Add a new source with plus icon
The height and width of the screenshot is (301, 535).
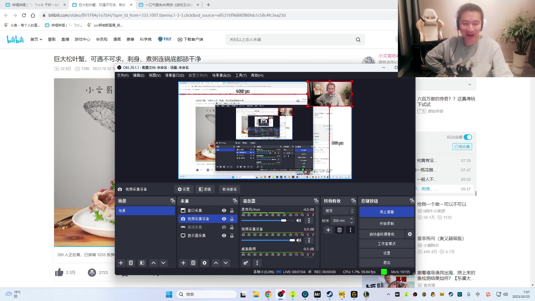pyautogui.click(x=183, y=263)
